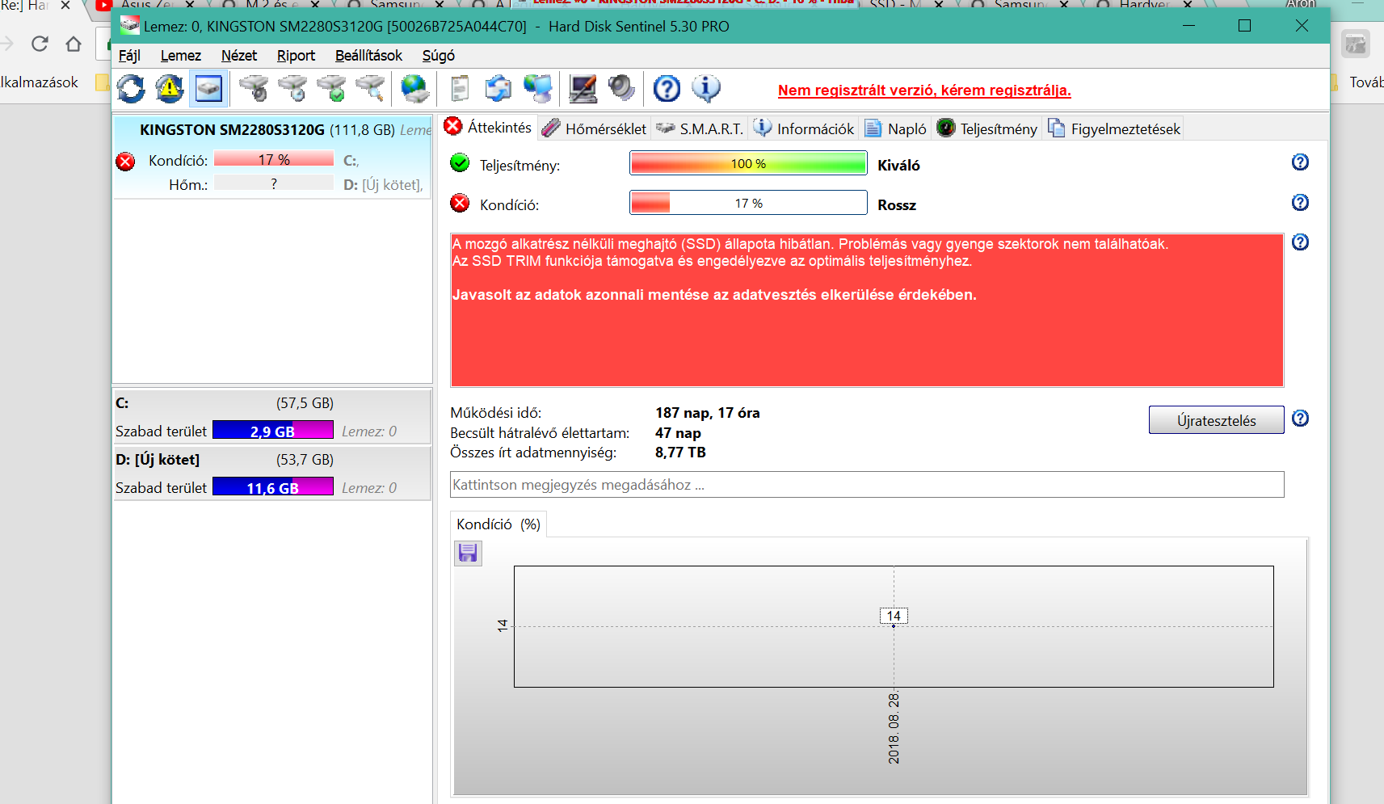Screen dimensions: 1384x804
Task: Click the disk with green checkmark icon
Action: tap(331, 89)
